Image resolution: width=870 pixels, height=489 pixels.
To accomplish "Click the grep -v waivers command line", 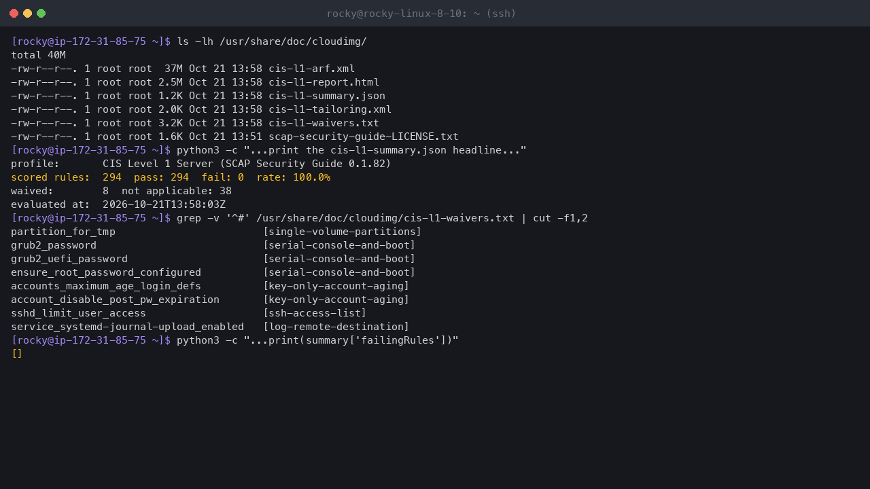I will [x=382, y=218].
